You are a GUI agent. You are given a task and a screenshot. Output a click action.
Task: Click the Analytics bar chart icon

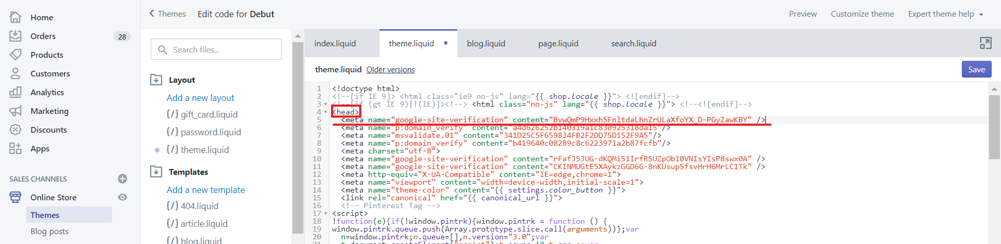click(16, 92)
